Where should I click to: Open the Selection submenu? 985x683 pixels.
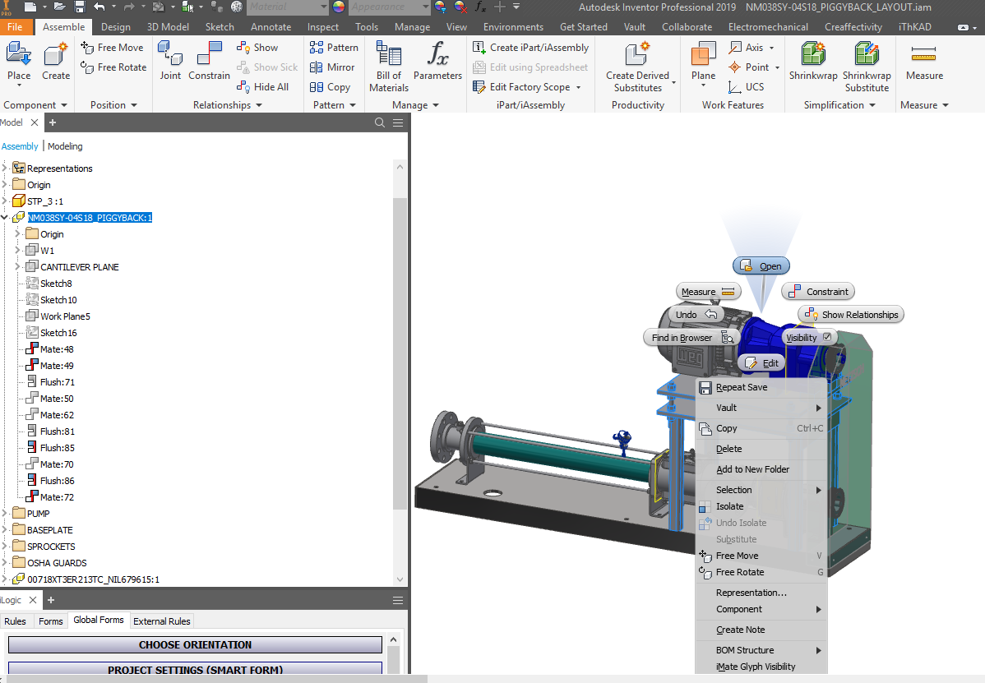(761, 490)
